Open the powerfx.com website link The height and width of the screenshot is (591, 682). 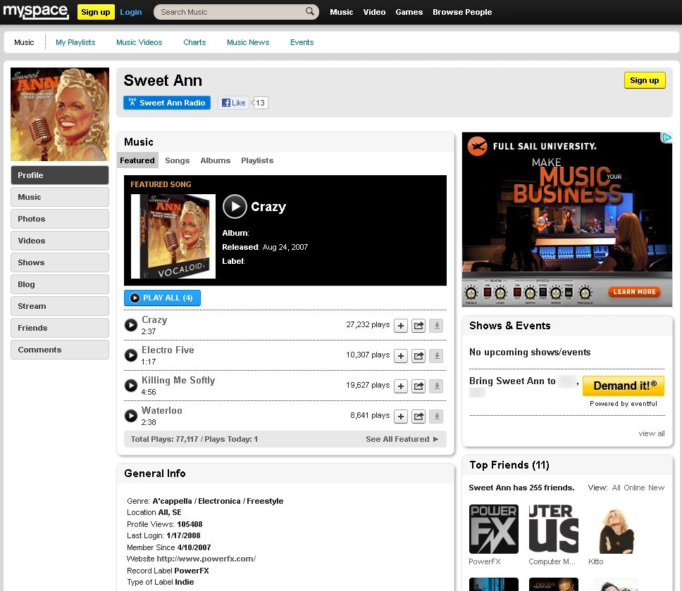tap(206, 559)
